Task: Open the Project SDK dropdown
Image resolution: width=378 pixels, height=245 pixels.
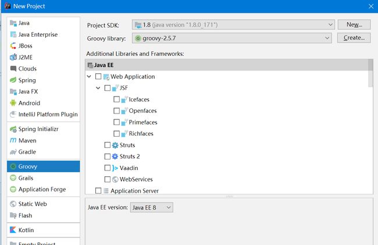Action: point(233,25)
